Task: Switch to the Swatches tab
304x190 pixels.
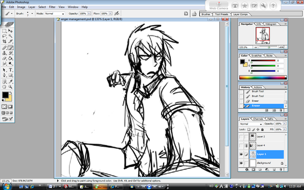Action: [x=256, y=56]
